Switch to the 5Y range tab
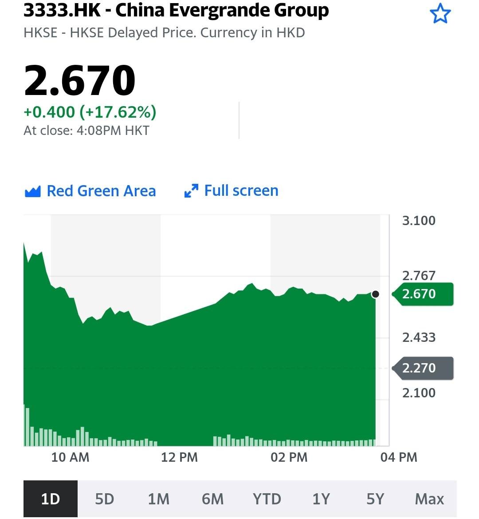 (375, 499)
